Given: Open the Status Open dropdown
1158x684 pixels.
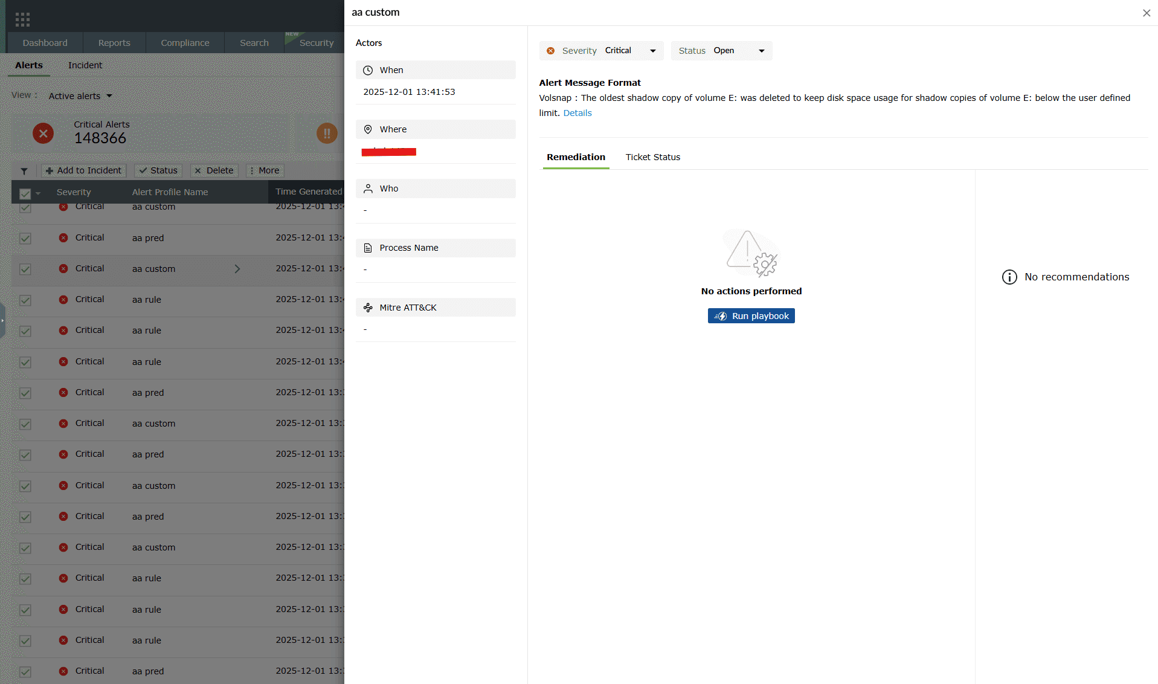Looking at the screenshot, I should [761, 51].
